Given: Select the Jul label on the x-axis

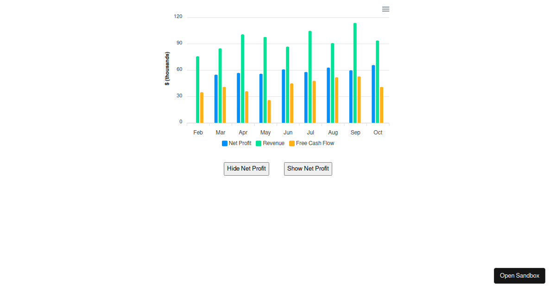Looking at the screenshot, I should click(310, 132).
